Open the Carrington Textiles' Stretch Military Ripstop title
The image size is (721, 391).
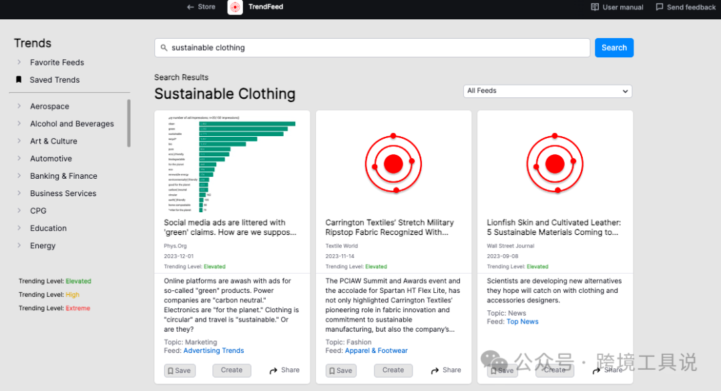(x=389, y=228)
